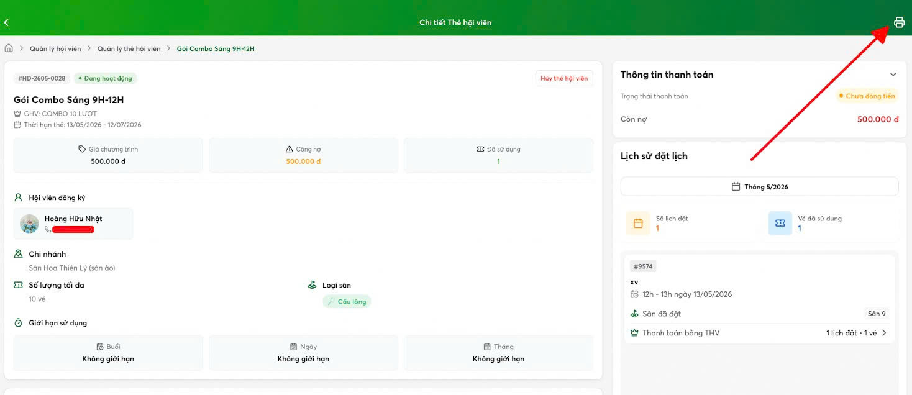The image size is (912, 395).
Task: Click the Giá chương trình price tag icon
Action: 82,149
